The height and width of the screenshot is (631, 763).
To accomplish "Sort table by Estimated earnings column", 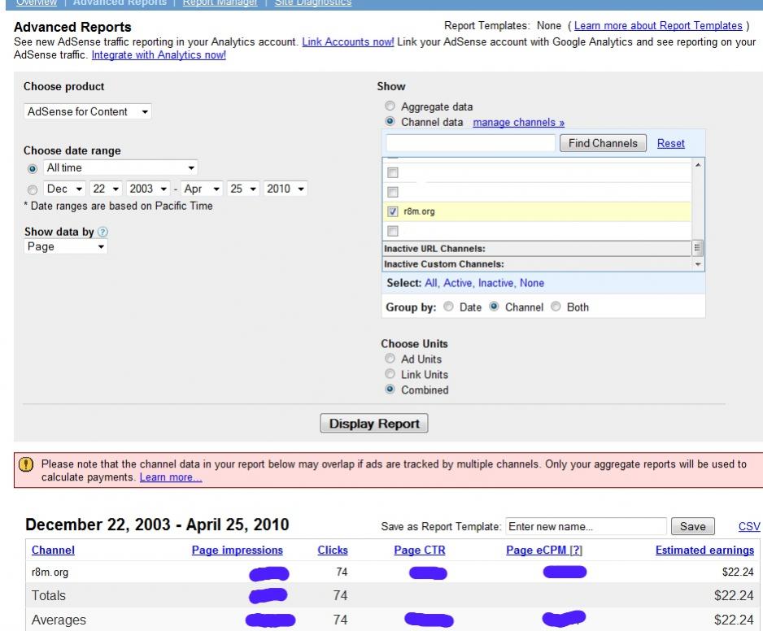I will coord(704,550).
